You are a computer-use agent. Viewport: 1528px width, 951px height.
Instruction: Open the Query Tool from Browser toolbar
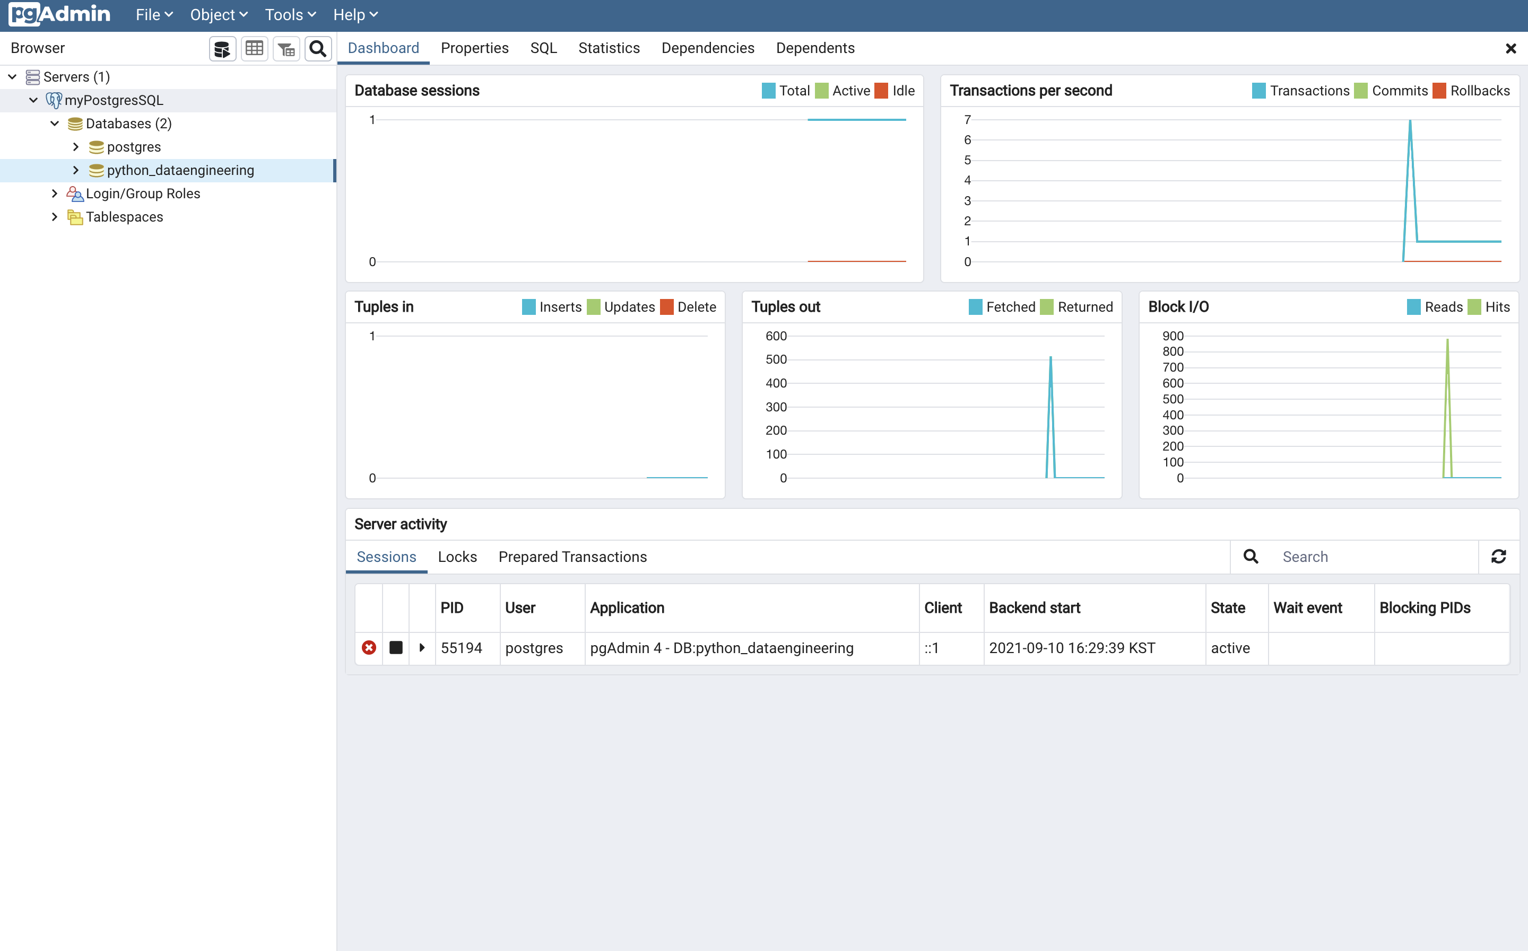222,48
